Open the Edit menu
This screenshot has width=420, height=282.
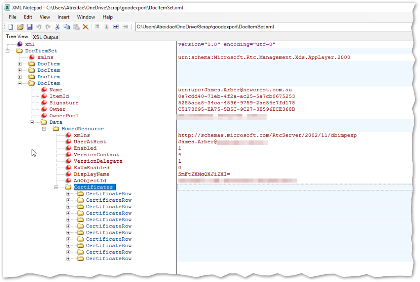tap(28, 17)
